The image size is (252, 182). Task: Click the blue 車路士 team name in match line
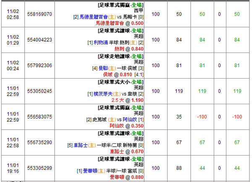(x=81, y=145)
